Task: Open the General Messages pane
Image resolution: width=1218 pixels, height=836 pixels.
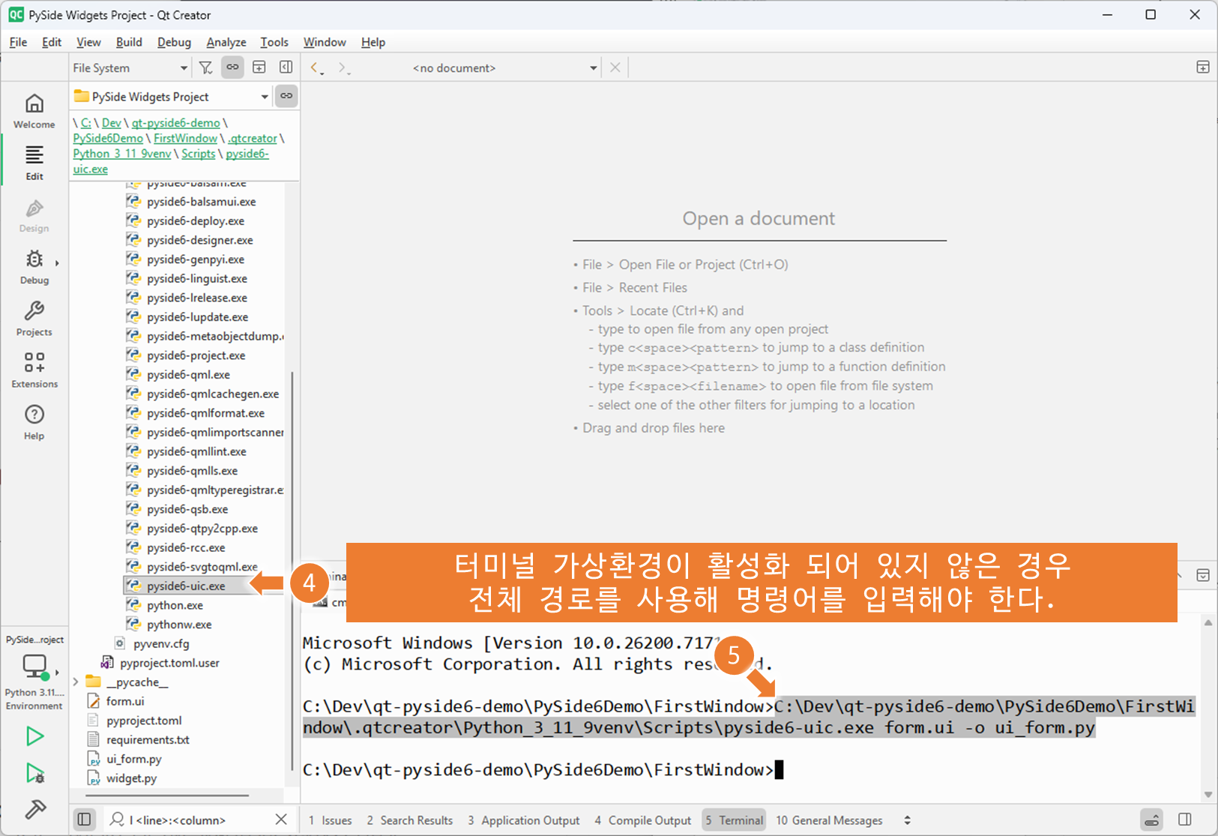Action: 829,820
